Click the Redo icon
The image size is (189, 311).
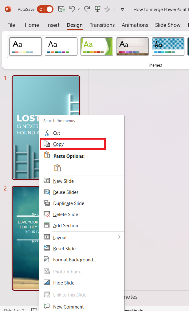pyautogui.click(x=87, y=9)
